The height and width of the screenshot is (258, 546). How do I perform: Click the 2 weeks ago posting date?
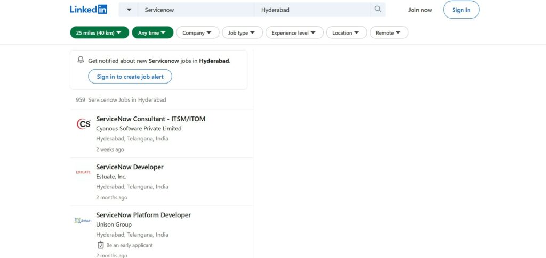[110, 149]
